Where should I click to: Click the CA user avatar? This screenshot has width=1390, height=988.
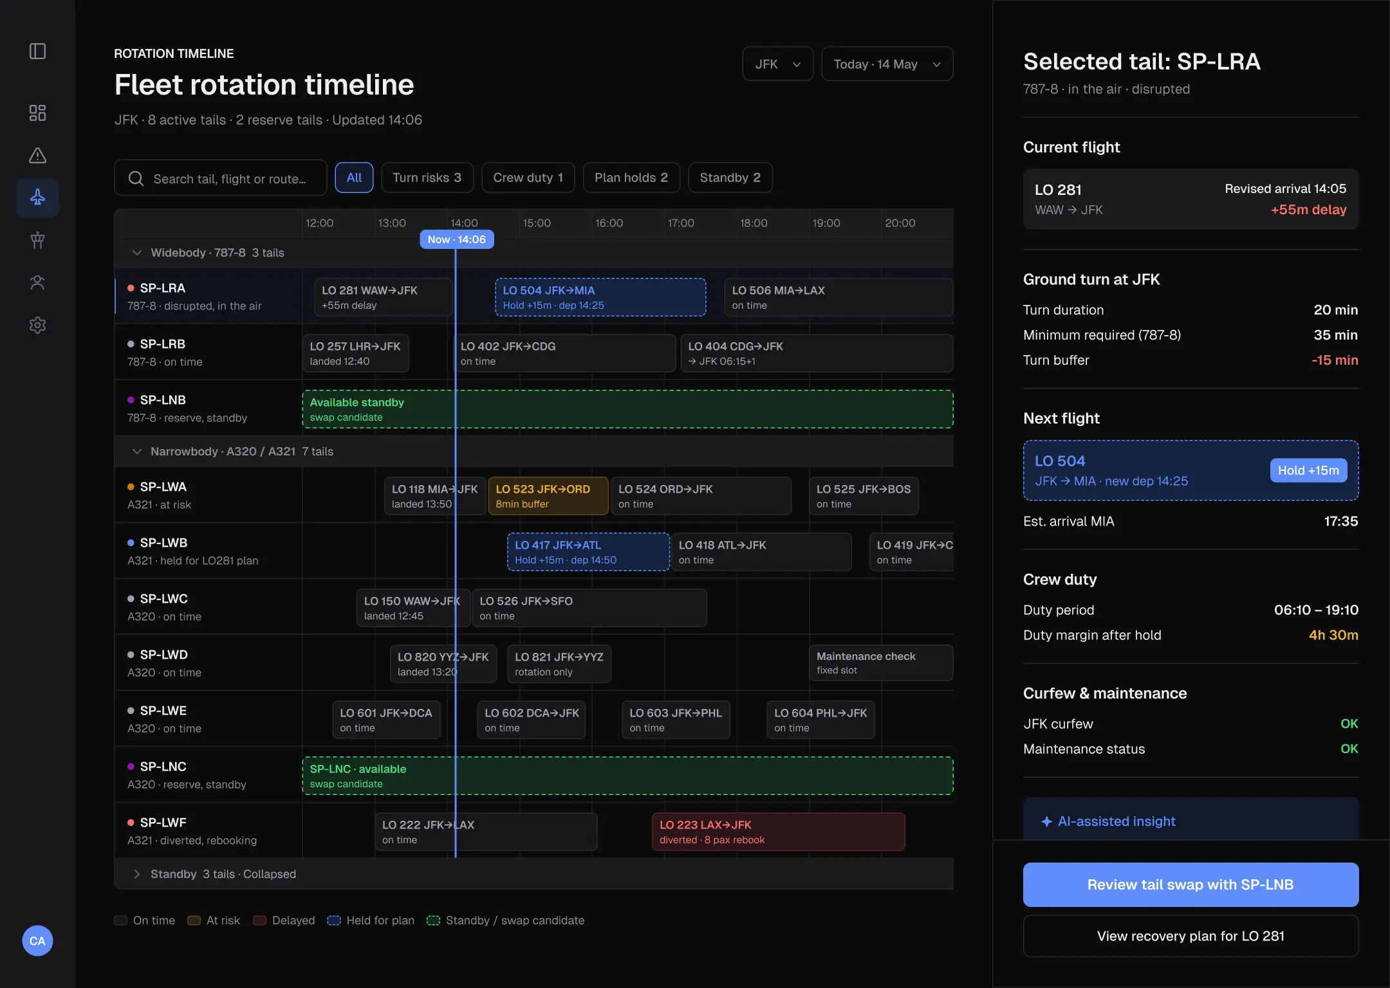coord(37,941)
